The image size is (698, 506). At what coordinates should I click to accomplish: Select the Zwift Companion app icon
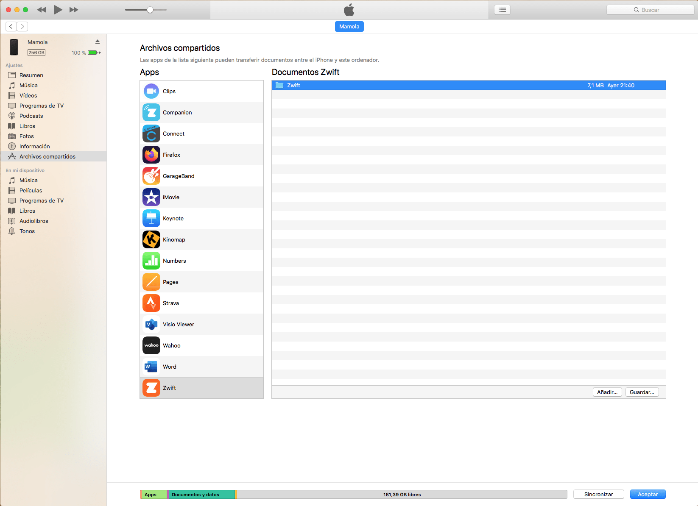(151, 112)
